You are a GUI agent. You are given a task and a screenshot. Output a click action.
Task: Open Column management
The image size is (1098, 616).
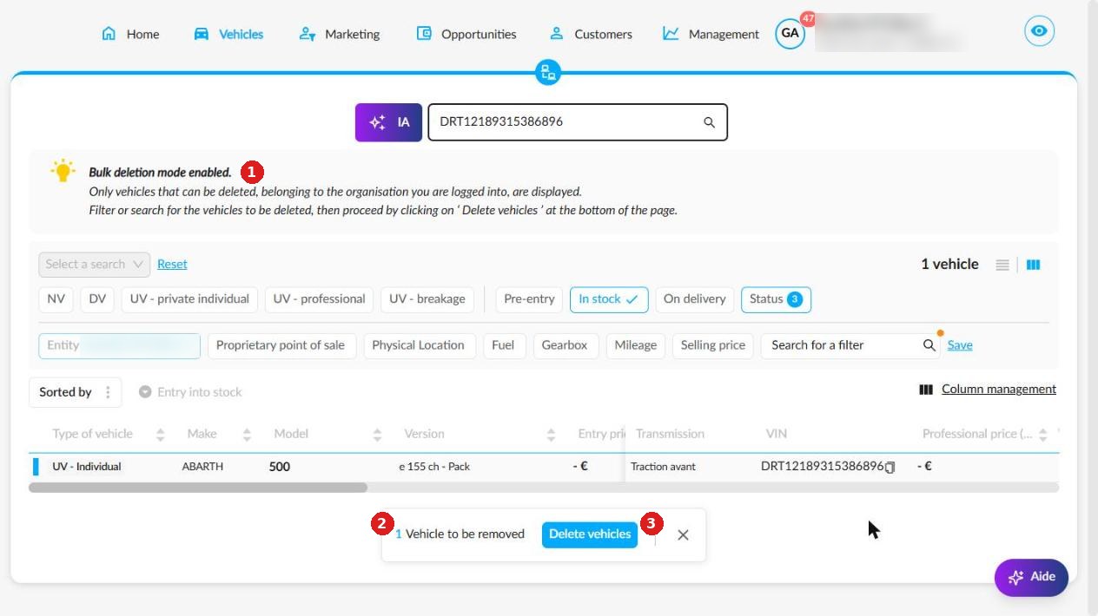(x=988, y=390)
